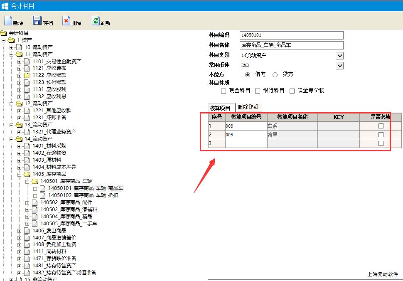This screenshot has height=281, width=403.
Task: Click the folder icon of 1405_库存商品
Action: tap(27, 174)
